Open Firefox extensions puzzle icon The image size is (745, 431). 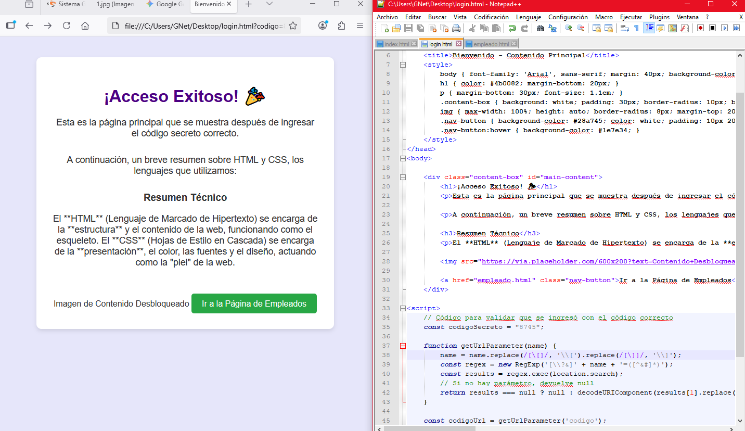341,26
